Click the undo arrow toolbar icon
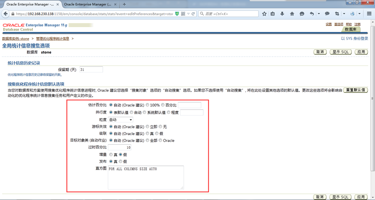This screenshot has width=375, height=200. point(312,14)
